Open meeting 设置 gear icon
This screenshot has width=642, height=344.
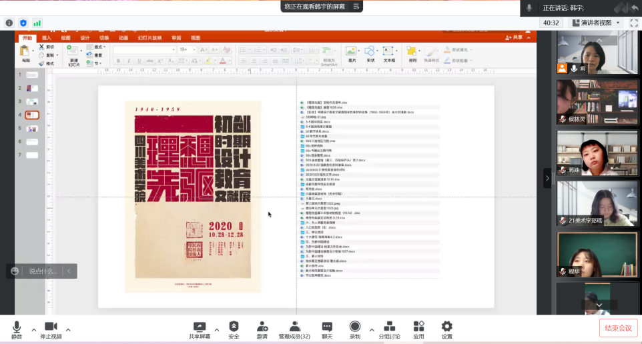446,329
